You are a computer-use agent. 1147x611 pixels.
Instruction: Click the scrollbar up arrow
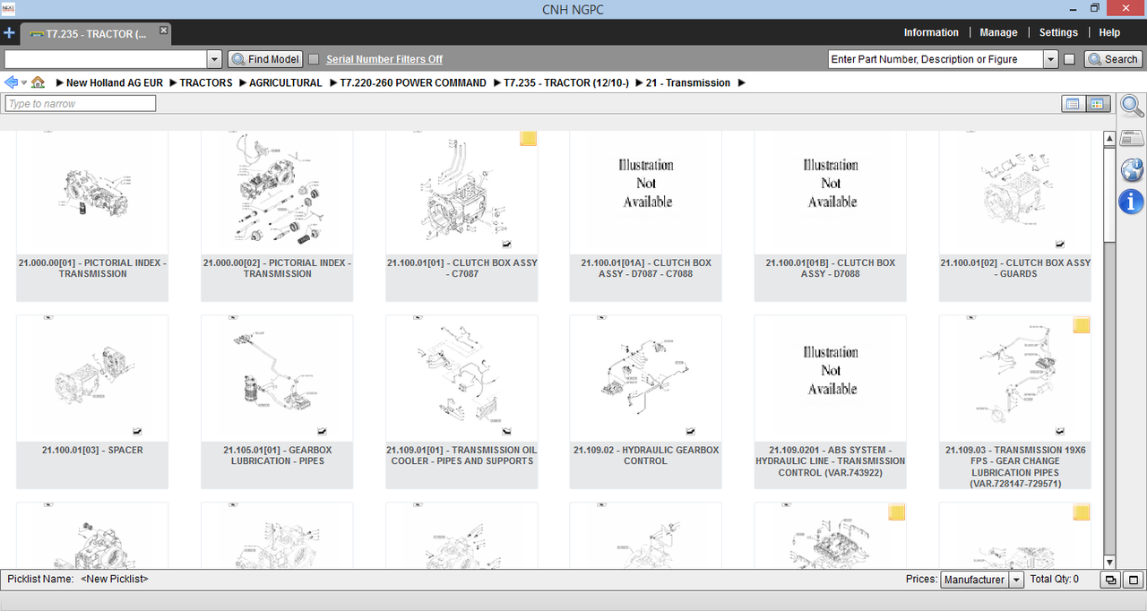[x=1109, y=137]
